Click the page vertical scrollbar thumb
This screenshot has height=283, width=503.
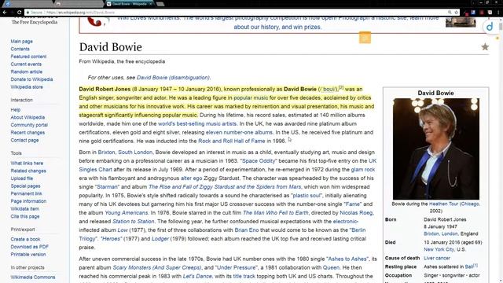[x=501, y=26]
